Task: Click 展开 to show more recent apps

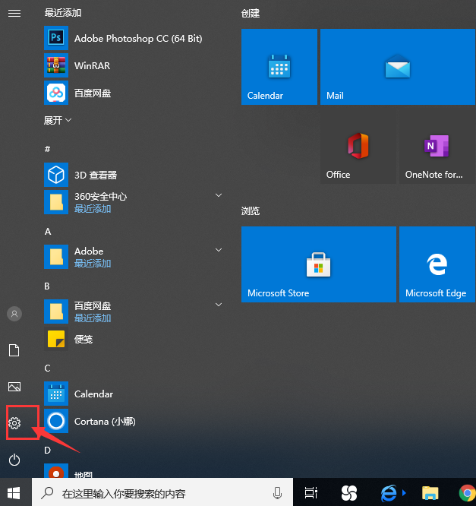Action: tap(58, 121)
